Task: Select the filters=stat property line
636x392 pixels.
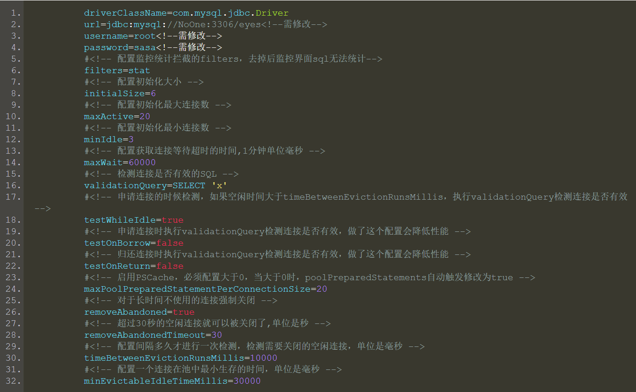Action: 117,70
